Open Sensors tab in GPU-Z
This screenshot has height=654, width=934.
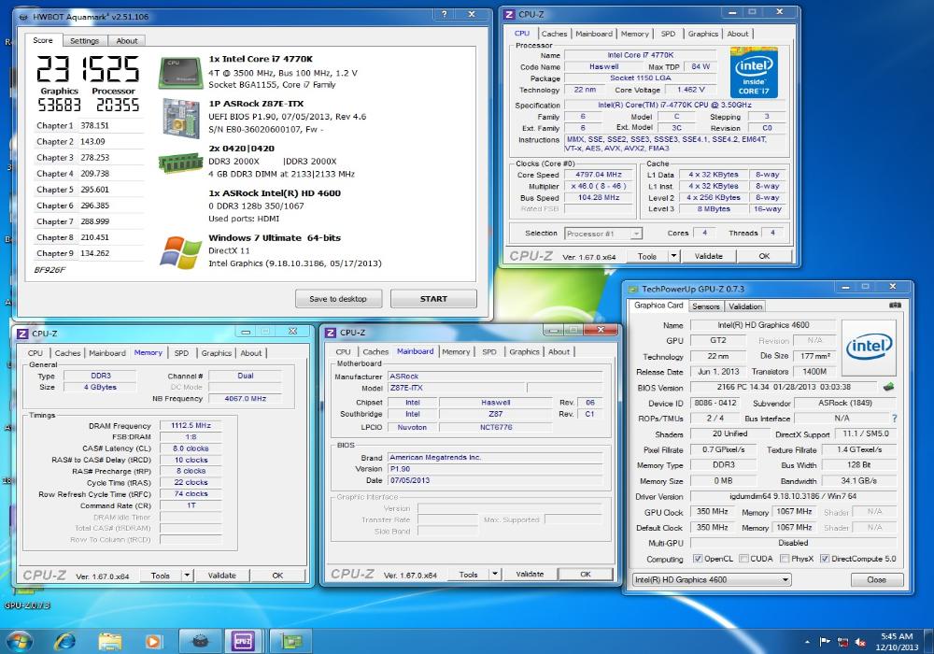pos(706,306)
